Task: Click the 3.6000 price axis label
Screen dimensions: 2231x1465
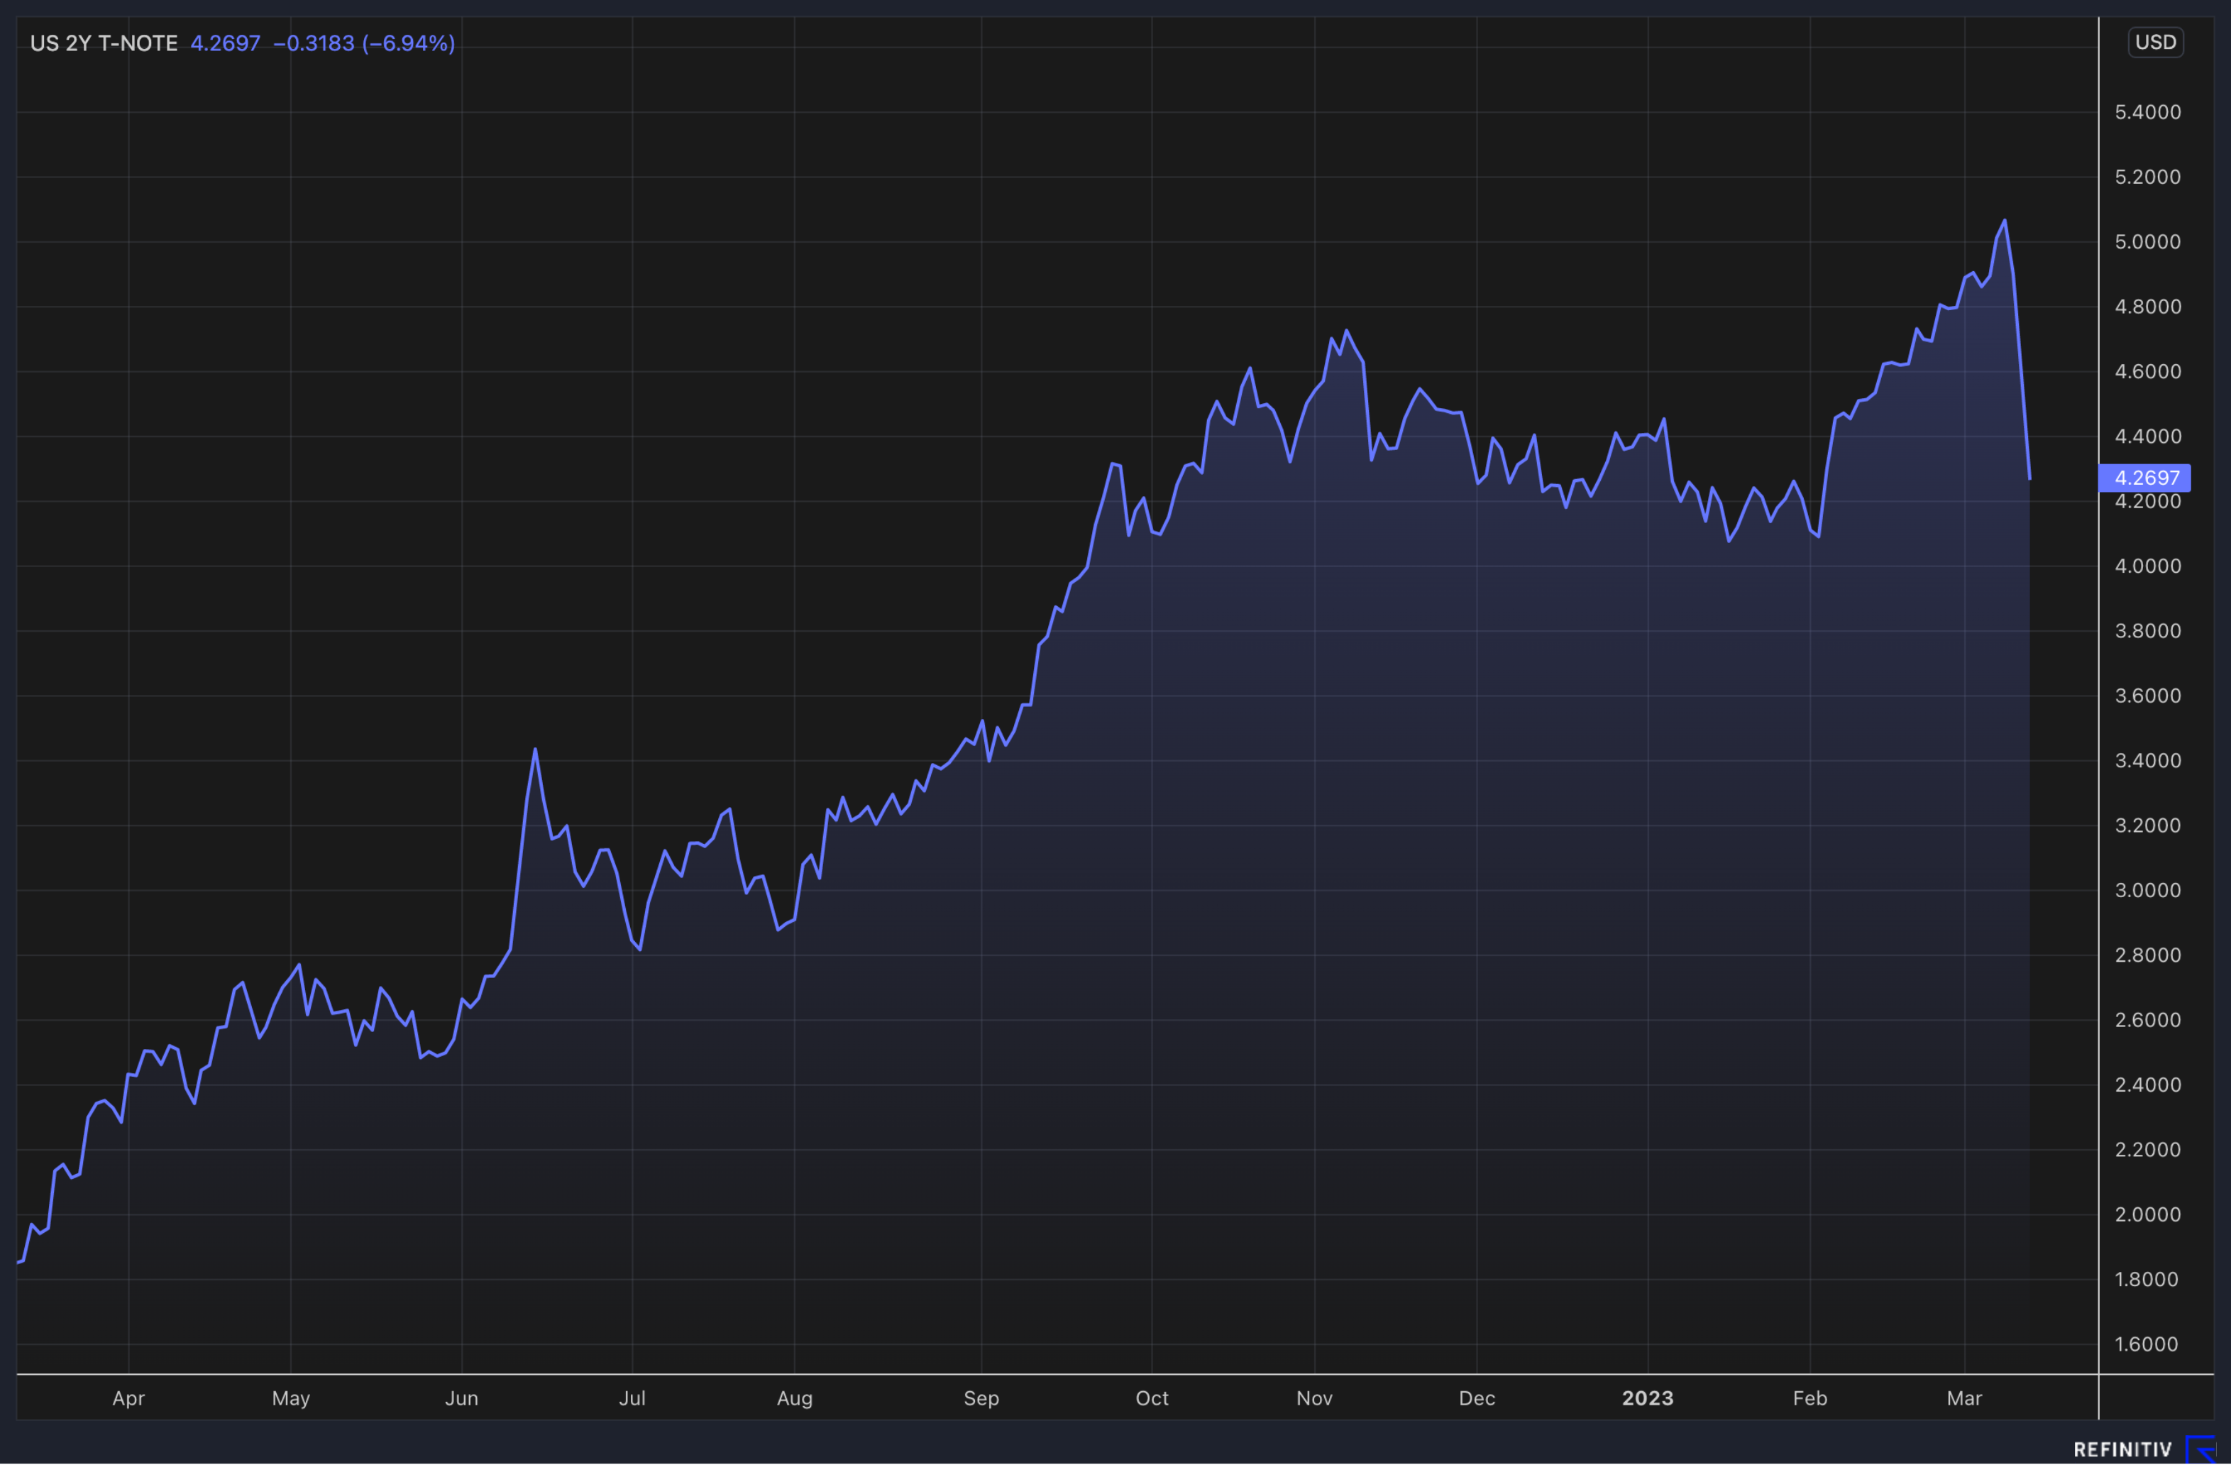Action: pos(2147,696)
